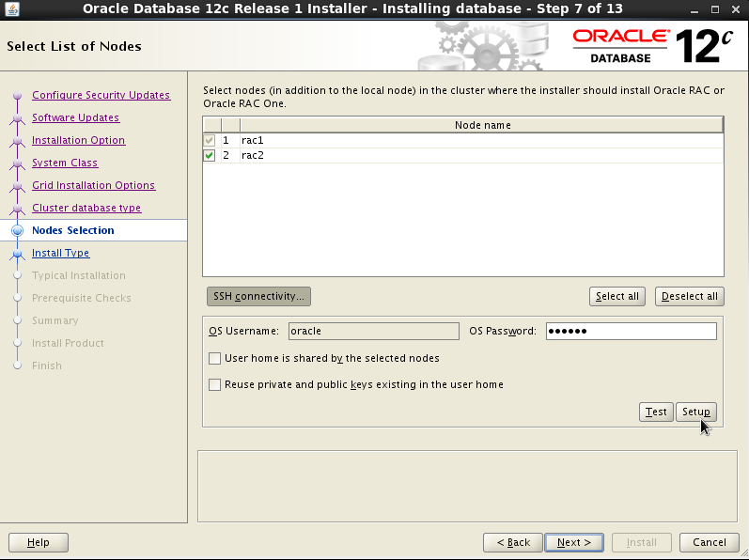
Task: Select the Nodes Selection step
Action: point(73,230)
